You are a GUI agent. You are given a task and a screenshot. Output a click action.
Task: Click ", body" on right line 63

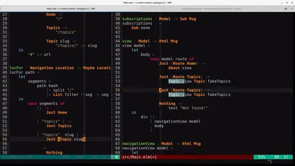[157, 126]
